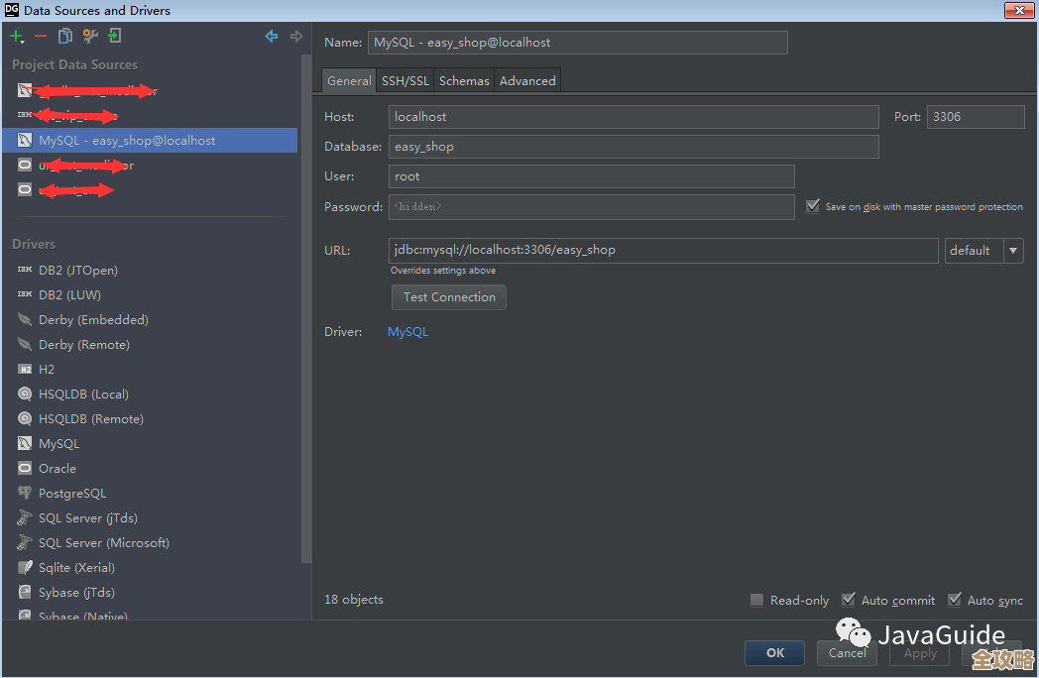Click the Host field containing localhost
This screenshot has width=1039, height=678.
(633, 117)
